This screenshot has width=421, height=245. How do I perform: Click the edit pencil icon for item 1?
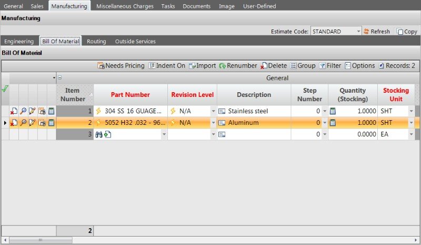click(33, 111)
